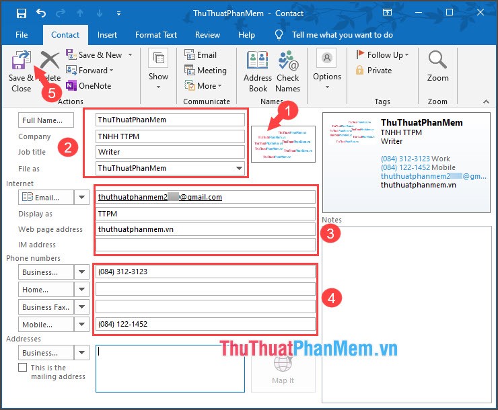Click the Business... address button

tap(46, 353)
